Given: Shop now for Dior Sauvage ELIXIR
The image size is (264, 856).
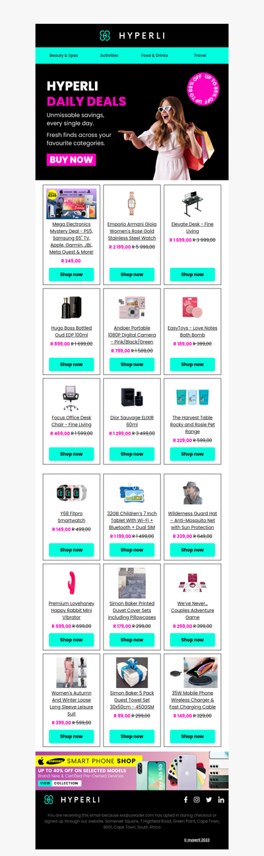Looking at the screenshot, I should 132,454.
